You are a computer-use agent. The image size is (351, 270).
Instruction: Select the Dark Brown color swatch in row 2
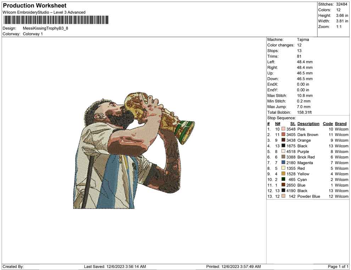(x=283, y=135)
